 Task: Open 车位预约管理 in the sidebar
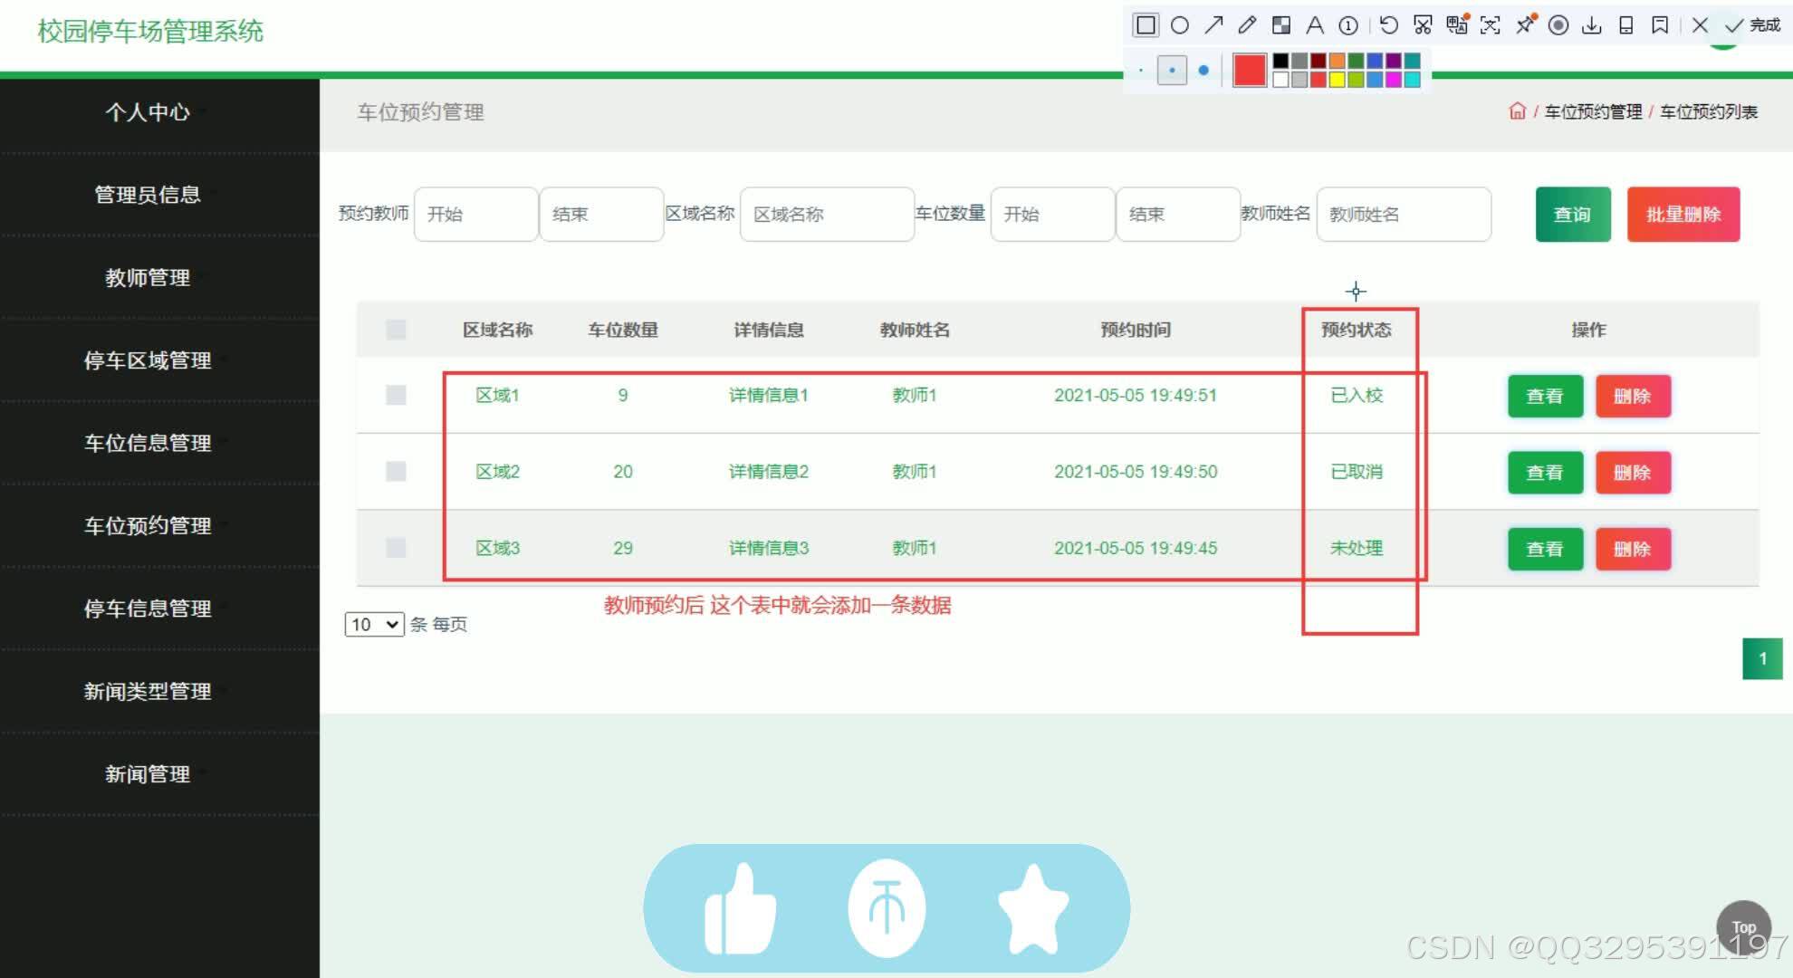point(148,525)
